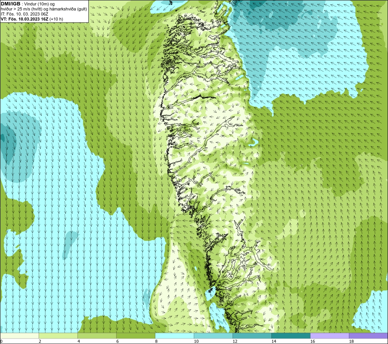Click the 'IT: Fös. 10. 03. 2023 06Z' line

tap(24, 14)
